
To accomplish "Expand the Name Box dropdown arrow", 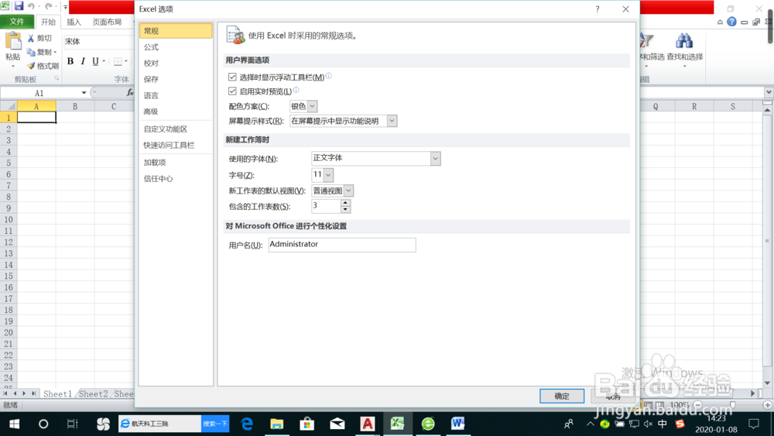I will (84, 93).
